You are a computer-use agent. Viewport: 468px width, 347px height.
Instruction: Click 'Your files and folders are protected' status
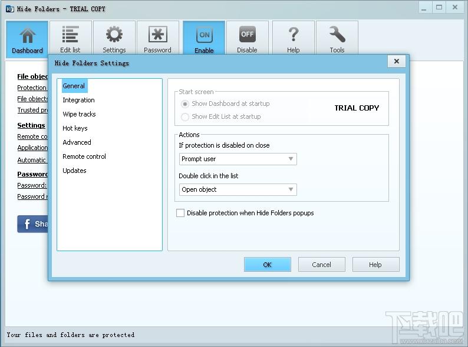(71, 335)
